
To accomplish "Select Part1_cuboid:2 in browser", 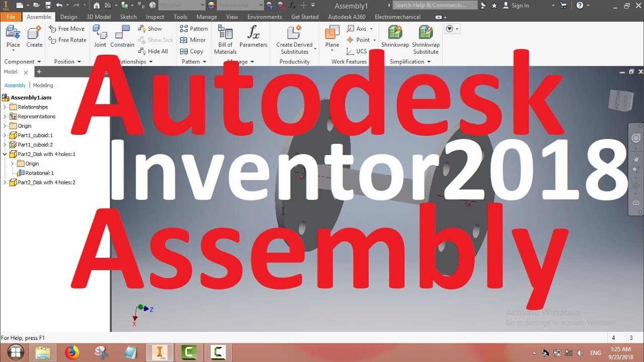I will (31, 145).
